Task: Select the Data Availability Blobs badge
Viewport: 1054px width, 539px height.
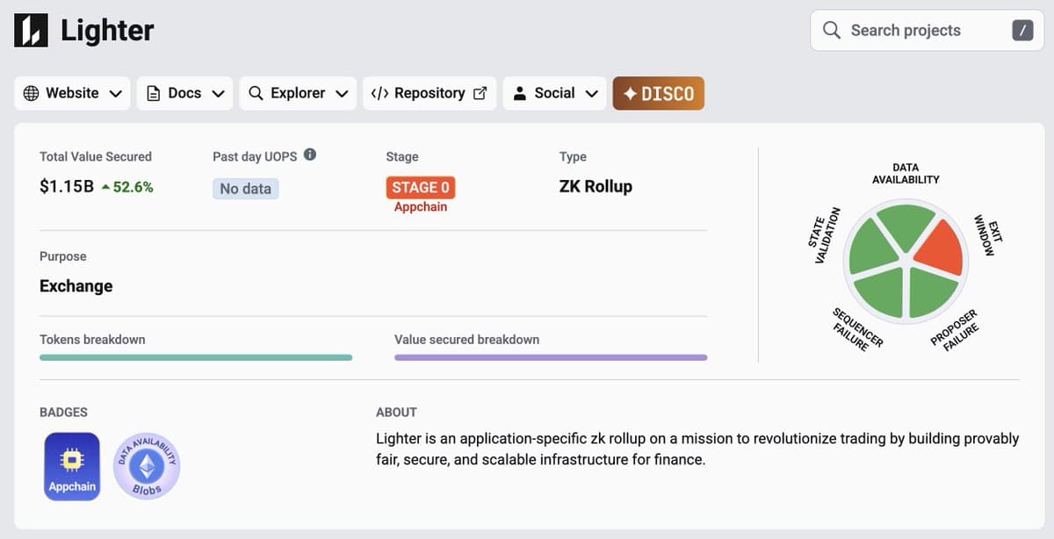Action: pos(147,465)
